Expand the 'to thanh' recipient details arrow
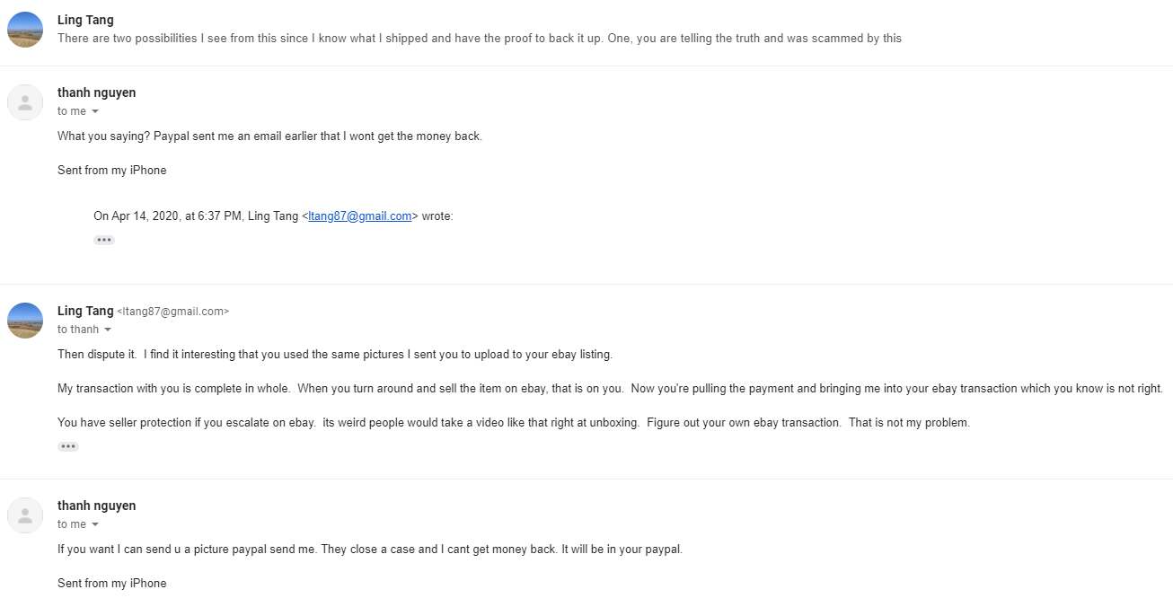The image size is (1173, 607). point(108,330)
